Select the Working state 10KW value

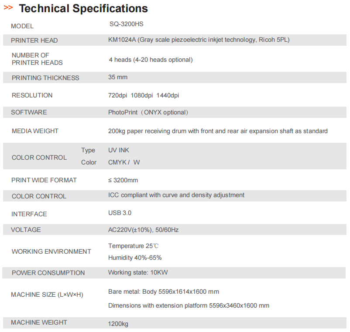click(138, 273)
